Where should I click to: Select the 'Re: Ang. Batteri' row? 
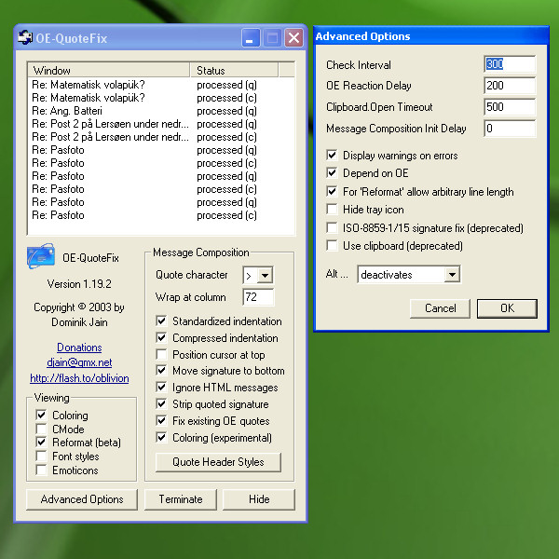[x=161, y=111]
